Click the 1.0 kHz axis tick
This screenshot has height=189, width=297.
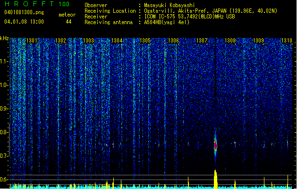click(x=4, y=85)
